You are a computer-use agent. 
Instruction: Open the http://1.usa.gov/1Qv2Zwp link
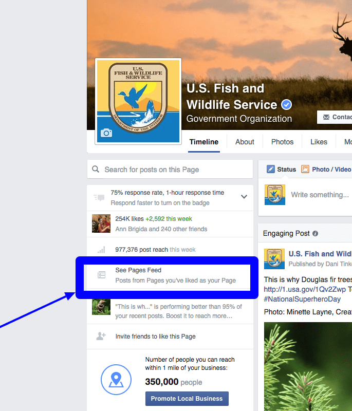pyautogui.click(x=305, y=289)
